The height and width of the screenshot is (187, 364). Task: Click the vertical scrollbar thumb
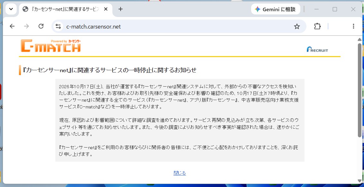coord(359,90)
